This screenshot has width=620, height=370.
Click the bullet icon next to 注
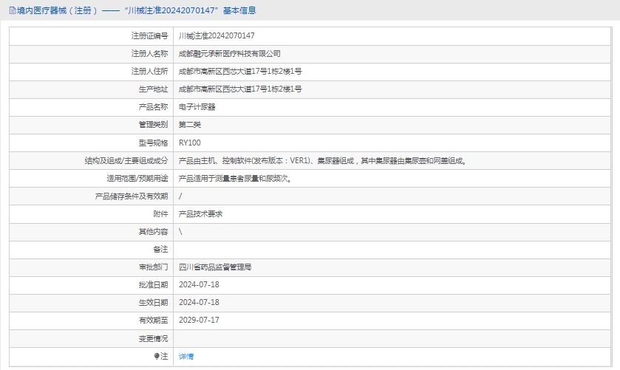(157, 356)
